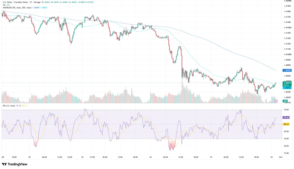Click the 1.41200 price axis label
This screenshot has width=294, height=169.
(287, 44)
